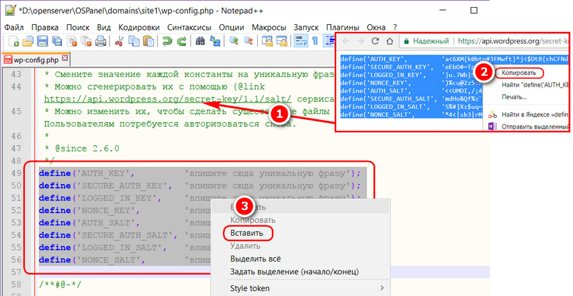Viewport: 573px width, 296px height.
Task: Toggle synchronized vertical scrolling icon
Action: pyautogui.click(x=267, y=41)
